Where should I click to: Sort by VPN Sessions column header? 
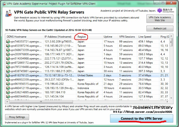pyautogui.click(x=128, y=37)
